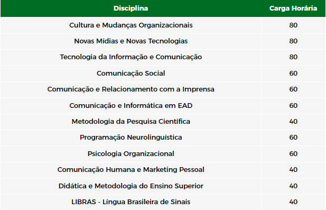Click the 60 hours for Comunicação Social
Image resolution: width=326 pixels, height=210 pixels.
click(293, 73)
